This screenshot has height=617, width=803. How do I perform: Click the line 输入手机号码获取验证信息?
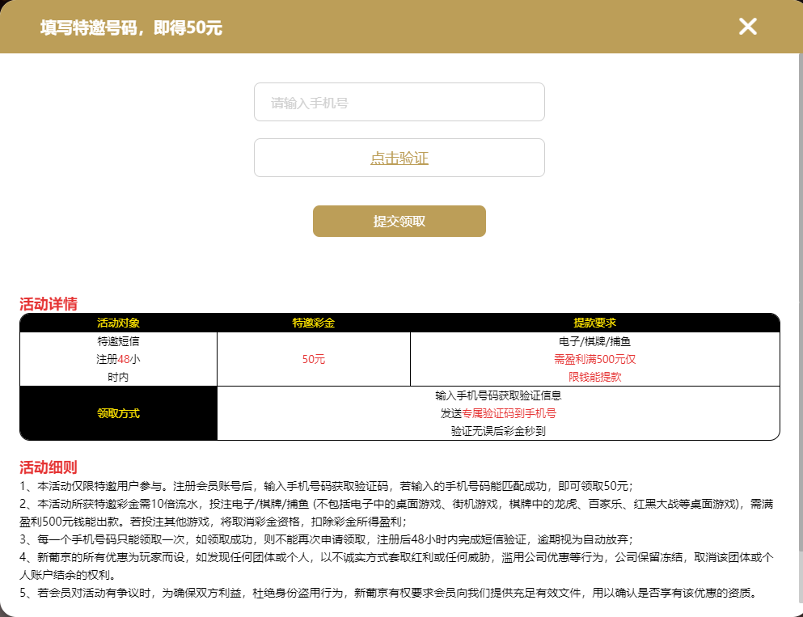(498, 395)
